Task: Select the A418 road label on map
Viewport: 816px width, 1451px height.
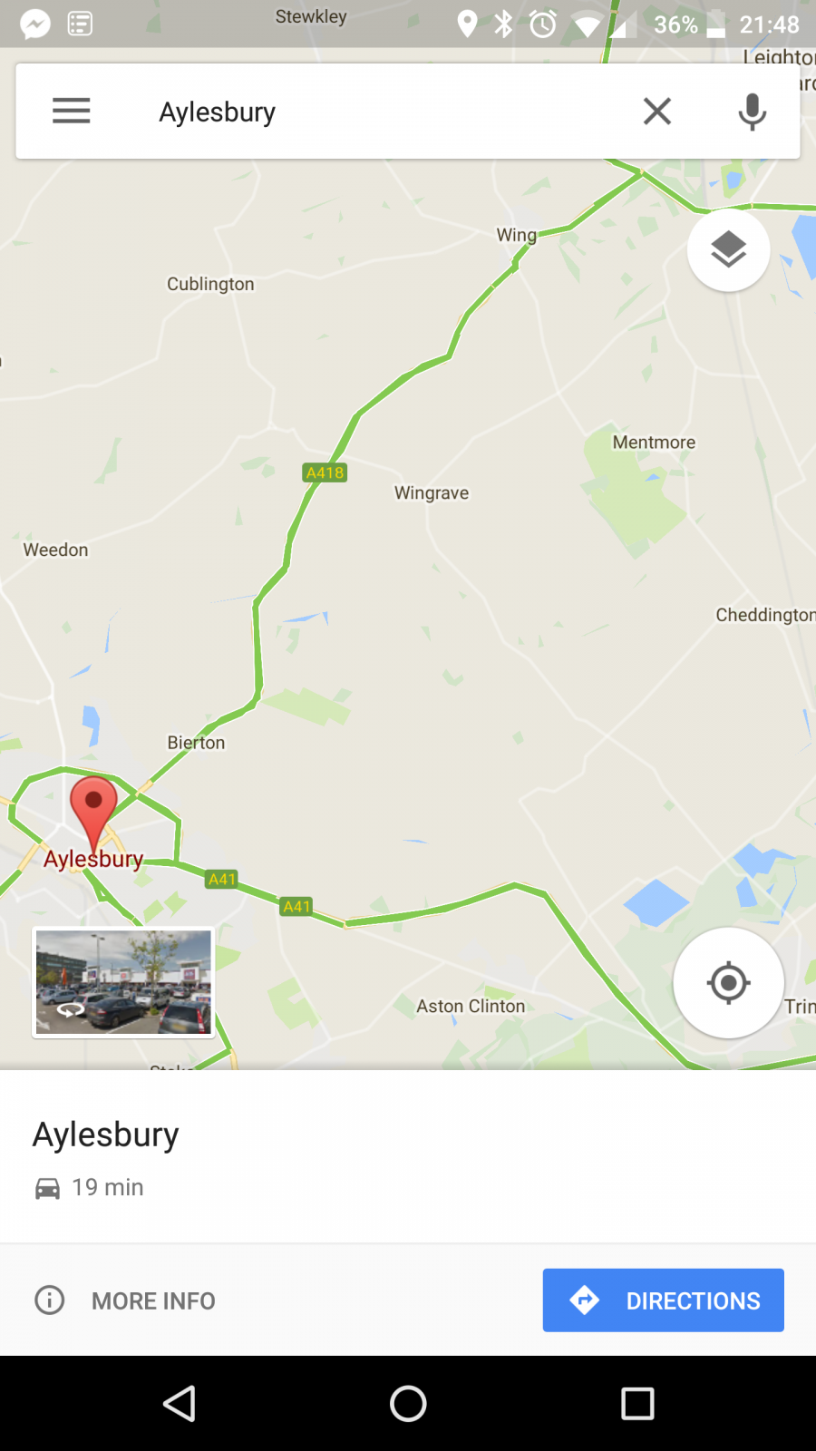Action: pyautogui.click(x=325, y=472)
